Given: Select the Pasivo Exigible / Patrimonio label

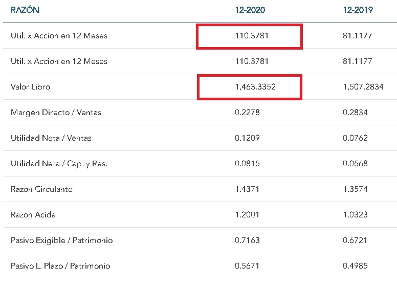Looking at the screenshot, I should pyautogui.click(x=61, y=240).
